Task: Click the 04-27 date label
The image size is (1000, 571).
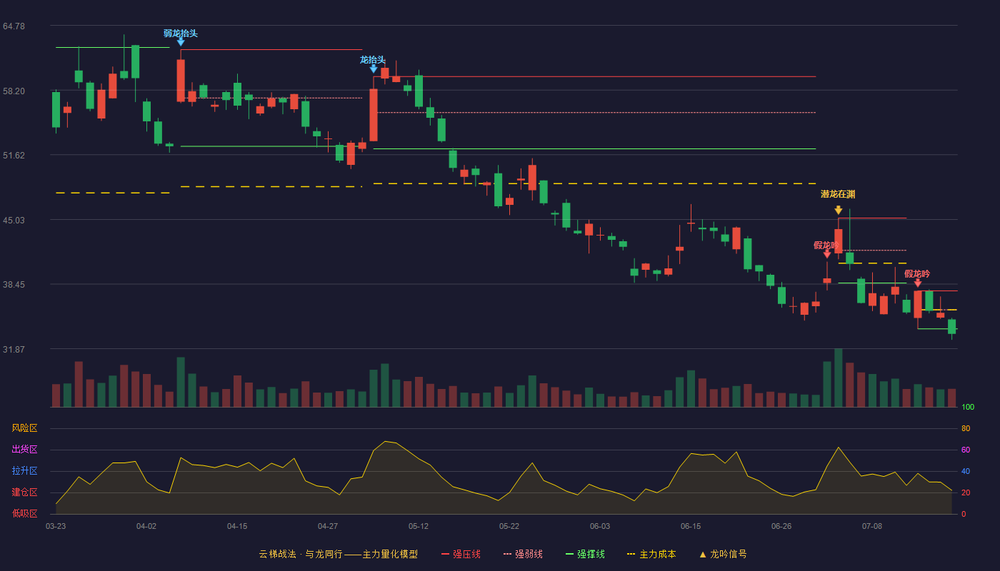Action: 328,526
